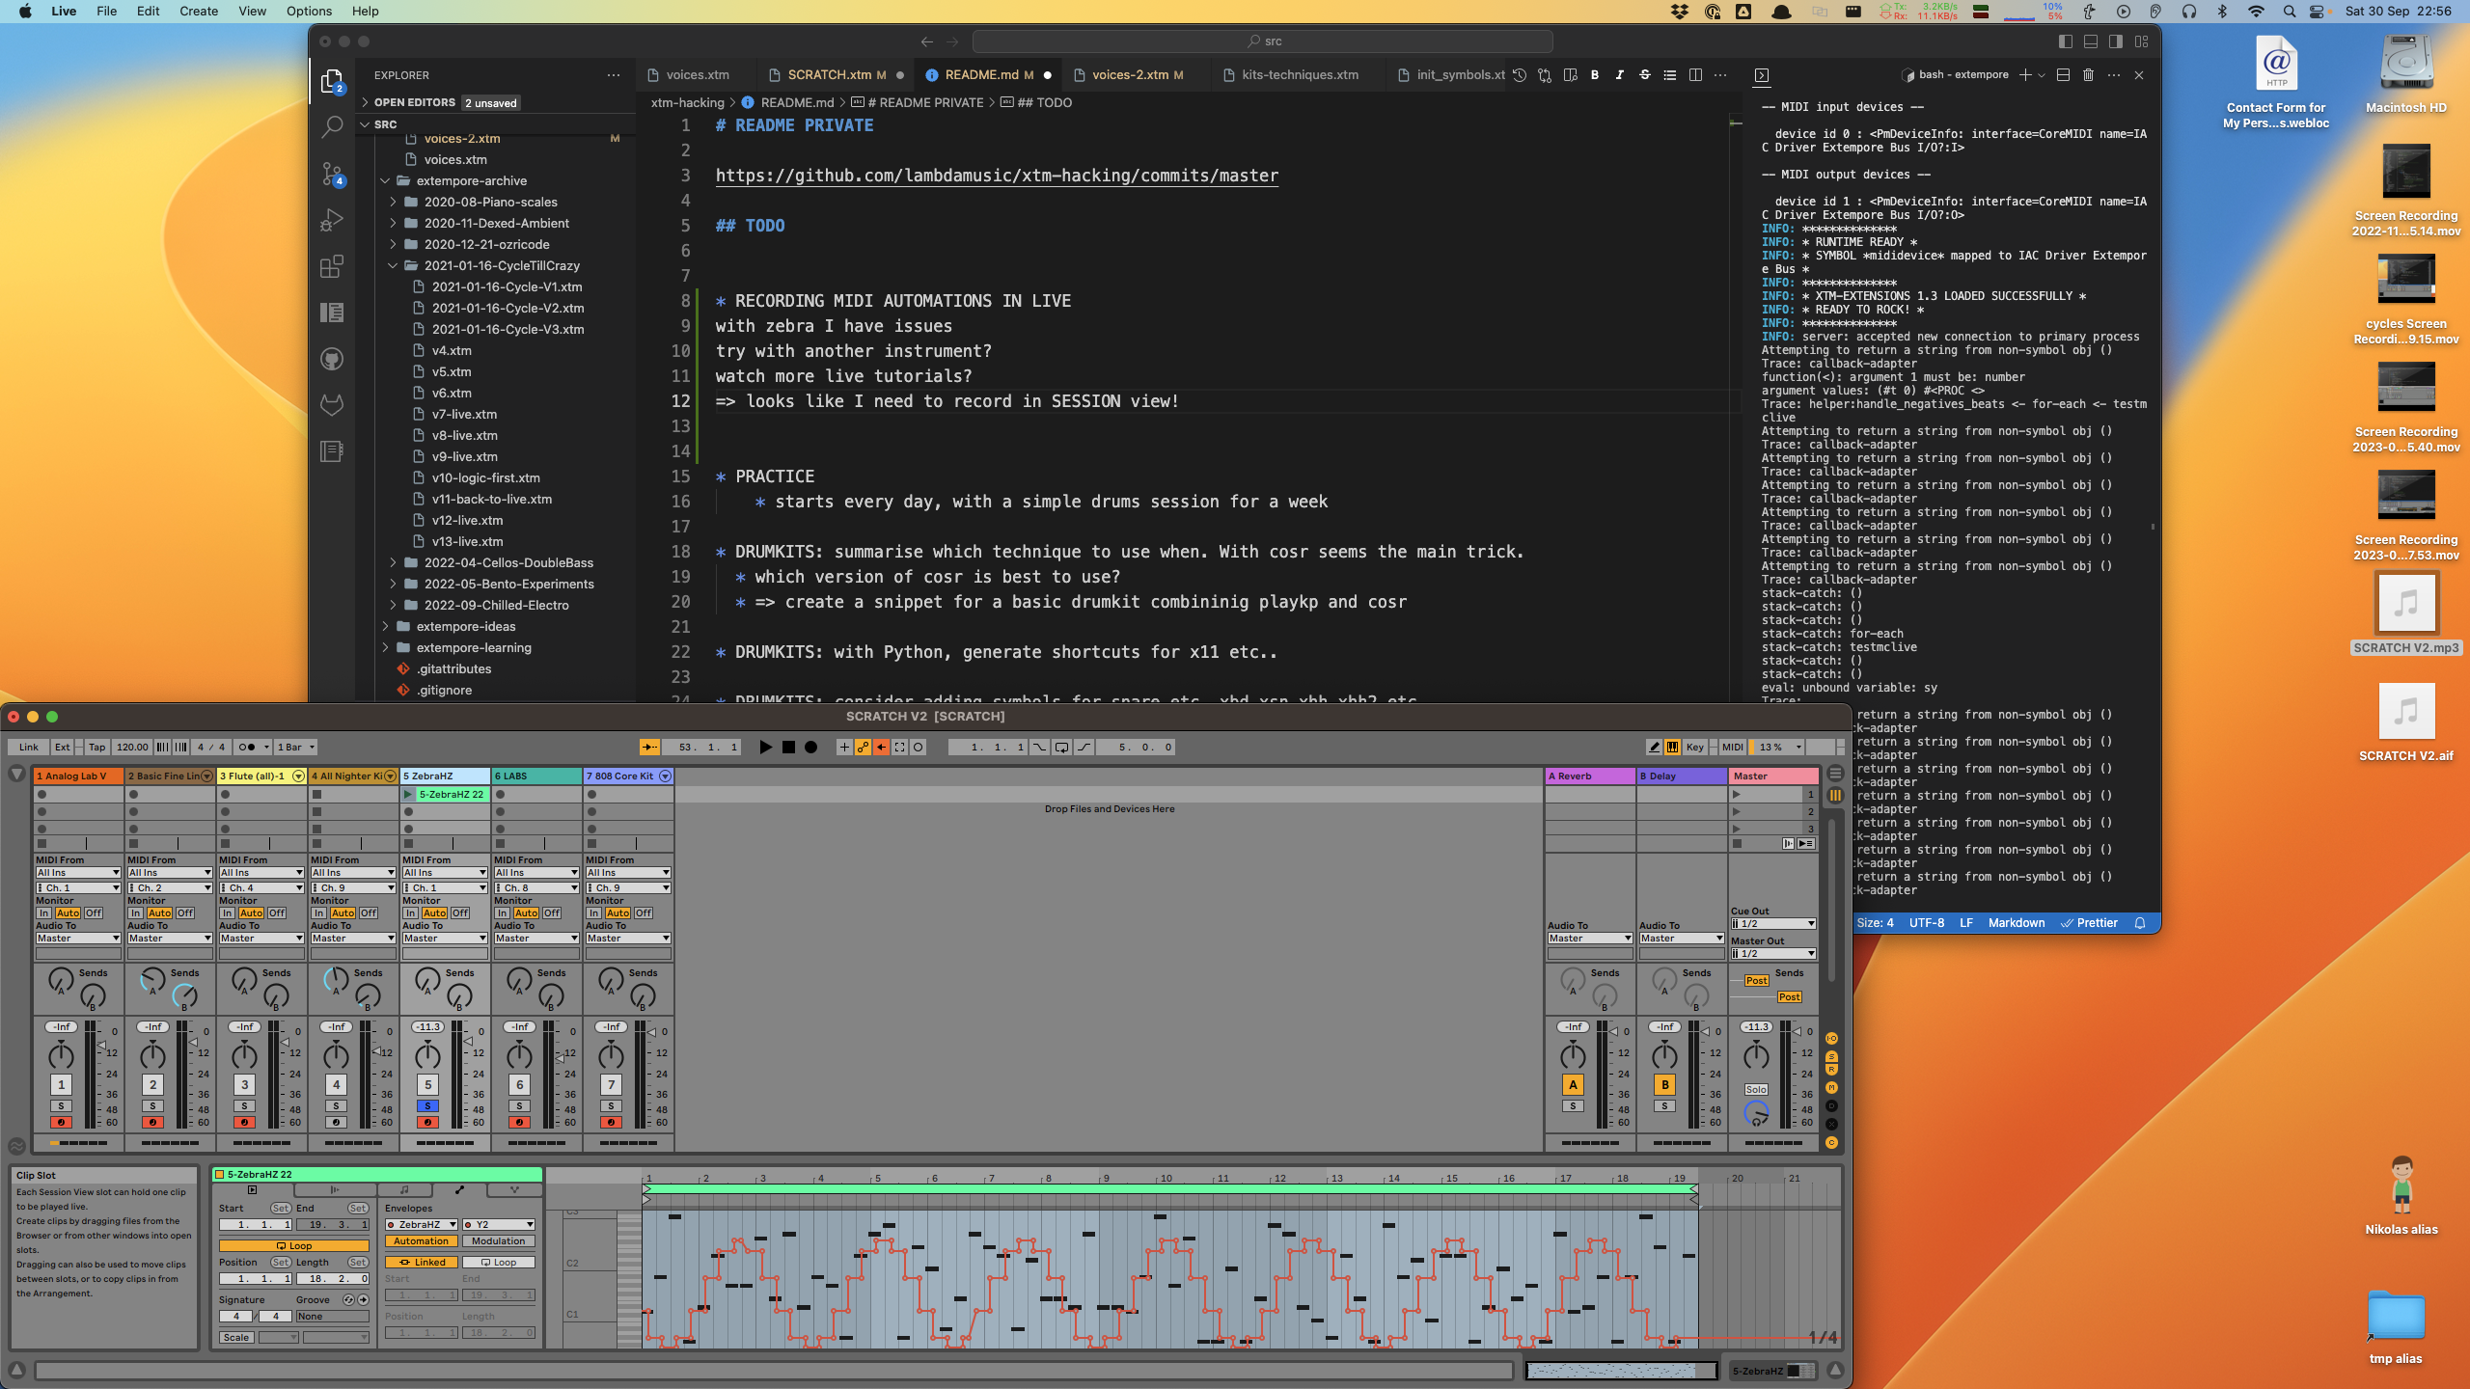This screenshot has width=2470, height=1389.
Task: Toggle the transport Loop switch
Action: pos(1061,747)
